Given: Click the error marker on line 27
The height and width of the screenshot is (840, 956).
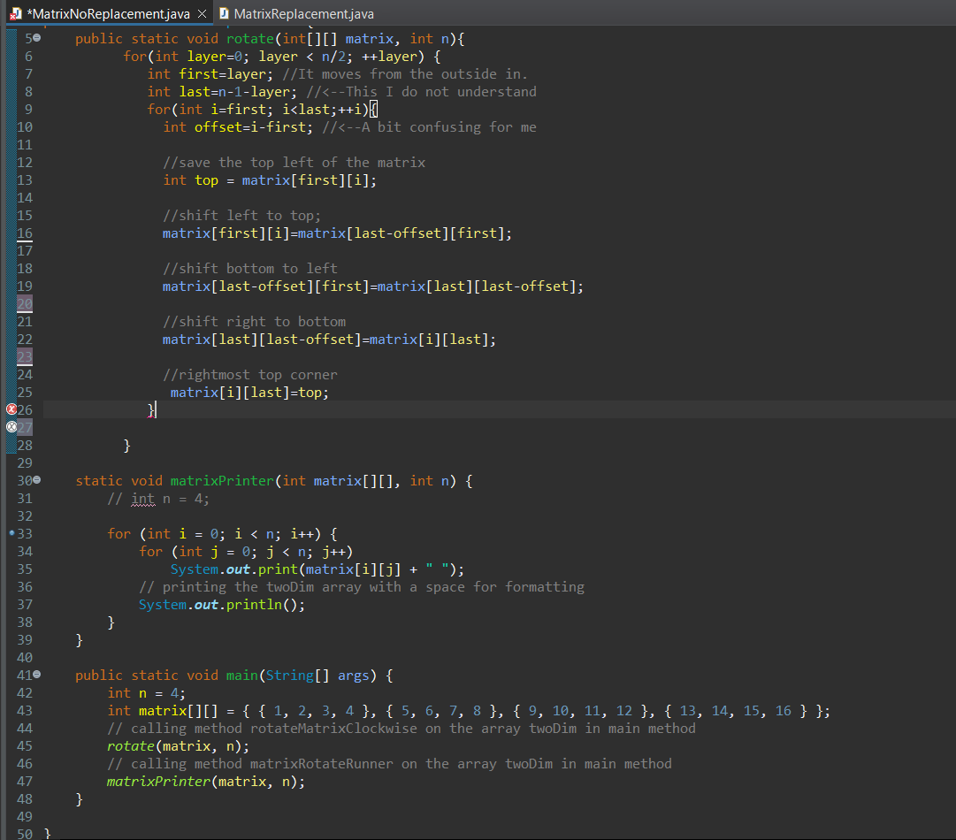Looking at the screenshot, I should tap(11, 427).
